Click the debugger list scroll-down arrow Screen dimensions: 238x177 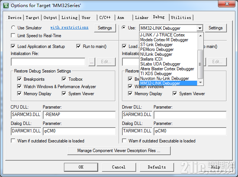(200, 83)
